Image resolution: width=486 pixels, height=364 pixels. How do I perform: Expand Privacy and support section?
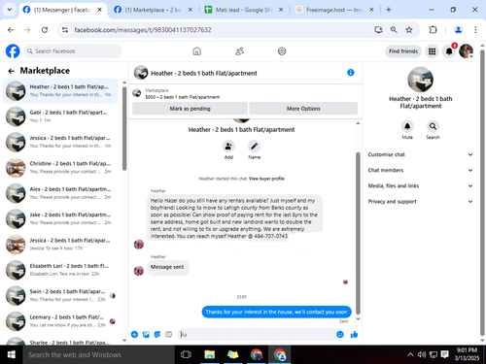click(420, 201)
